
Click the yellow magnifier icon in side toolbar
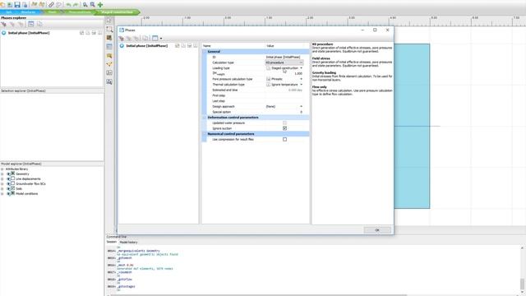[x=109, y=56]
